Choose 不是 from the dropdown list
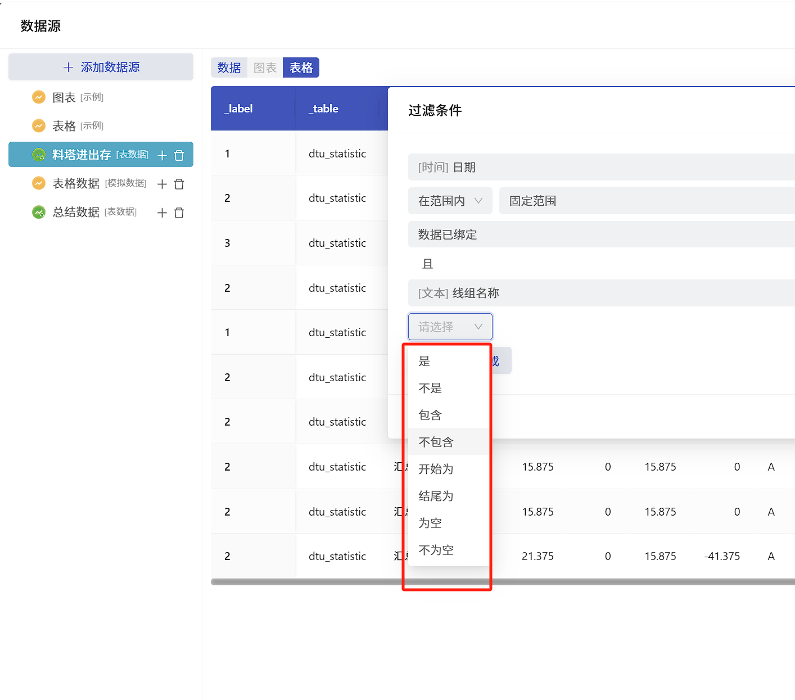 pos(449,388)
